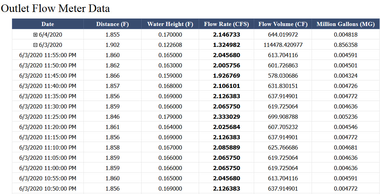Image resolution: width=380 pixels, height=194 pixels.
Task: Collapse the 6/3/2020 row minus icon
Action: click(x=35, y=45)
